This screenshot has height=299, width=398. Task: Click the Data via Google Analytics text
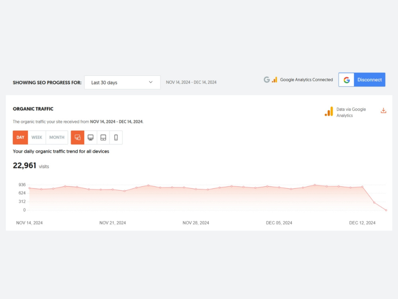tap(351, 112)
